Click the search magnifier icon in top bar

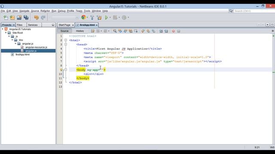pyautogui.click(x=231, y=11)
